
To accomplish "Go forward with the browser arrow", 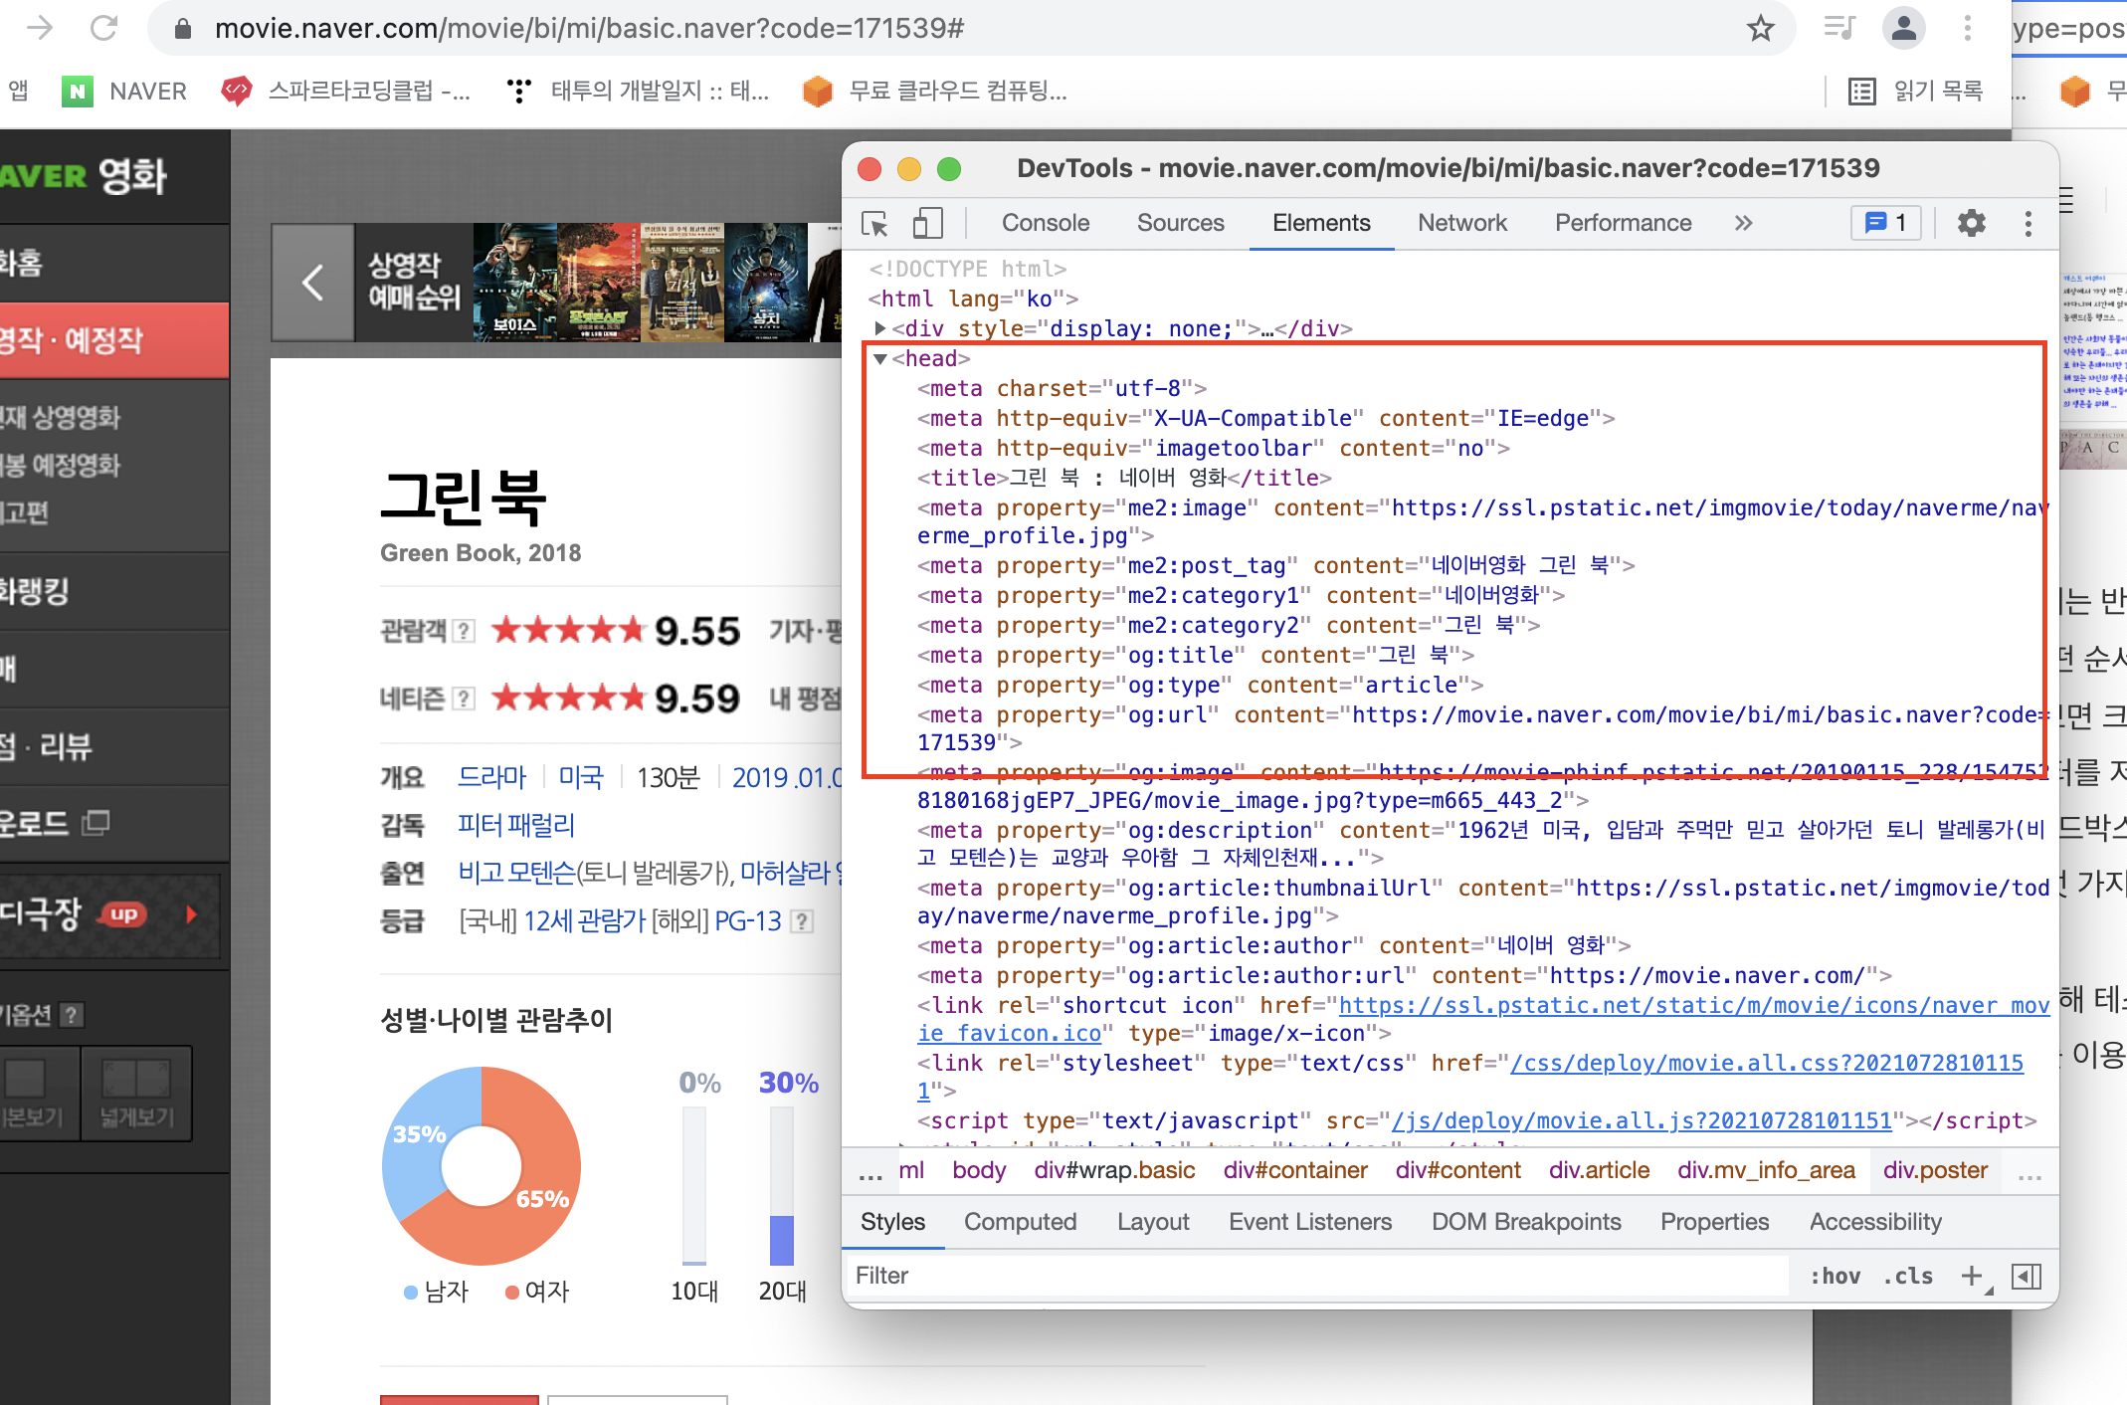I will (x=40, y=28).
